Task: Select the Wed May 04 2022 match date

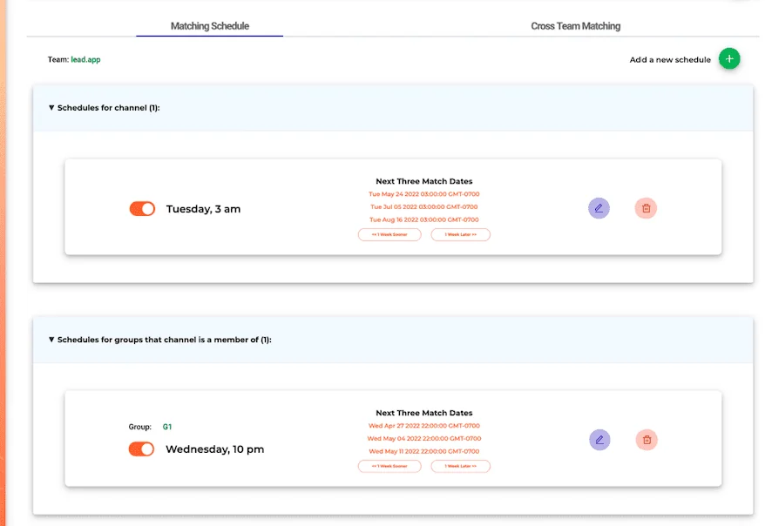Action: click(x=424, y=438)
